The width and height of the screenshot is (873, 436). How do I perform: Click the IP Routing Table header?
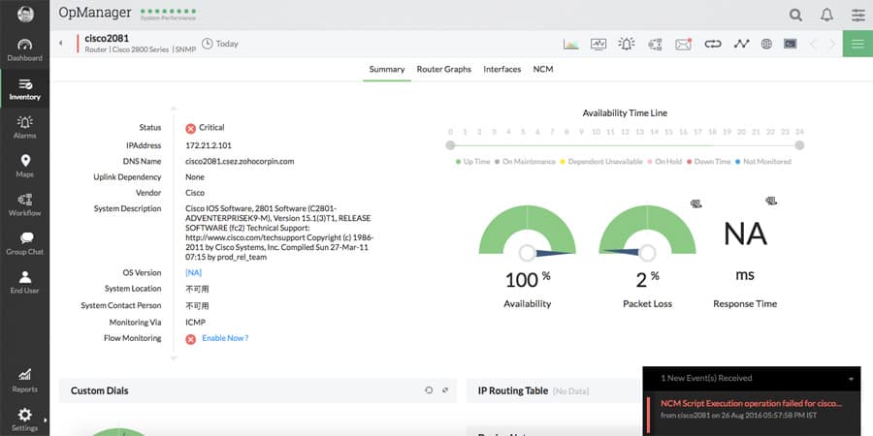tap(513, 391)
